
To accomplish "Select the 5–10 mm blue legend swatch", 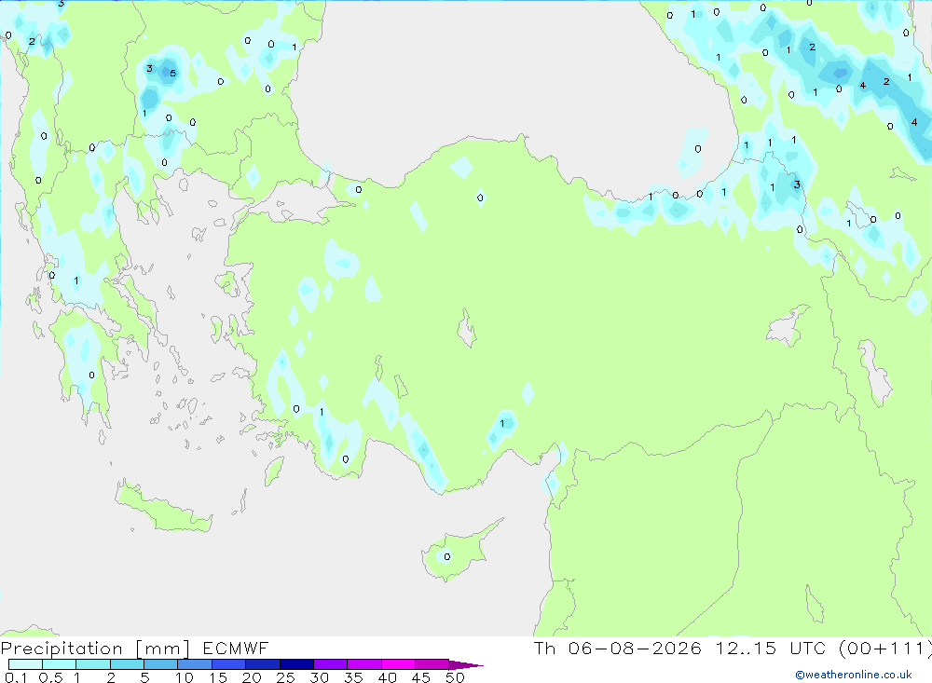I will (x=161, y=664).
